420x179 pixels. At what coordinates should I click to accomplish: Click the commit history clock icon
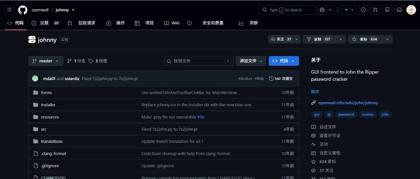(x=271, y=78)
